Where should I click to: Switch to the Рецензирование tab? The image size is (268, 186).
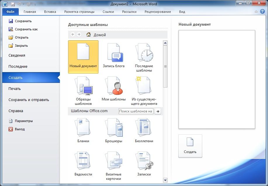[158, 12]
